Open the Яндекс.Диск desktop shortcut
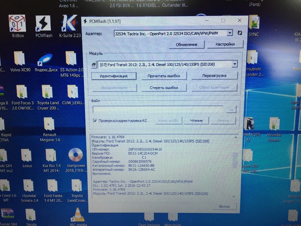 (x=46, y=60)
